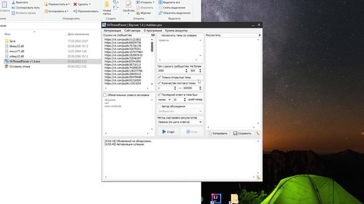The height and width of the screenshot is (204, 364).
Task: Select link https://vk.com/public31121802 in the list
Action: coord(123,40)
